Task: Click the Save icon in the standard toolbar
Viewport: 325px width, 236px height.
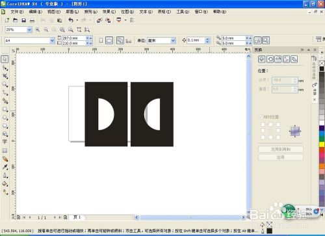Action: click(x=23, y=20)
